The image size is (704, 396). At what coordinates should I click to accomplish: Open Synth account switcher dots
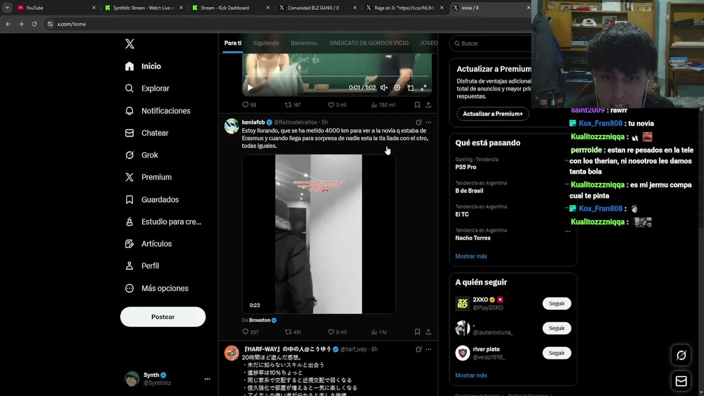pyautogui.click(x=207, y=379)
